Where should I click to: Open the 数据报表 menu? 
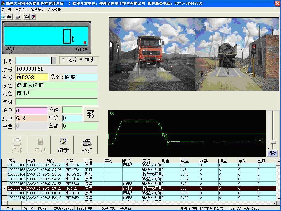[x=21, y=10]
